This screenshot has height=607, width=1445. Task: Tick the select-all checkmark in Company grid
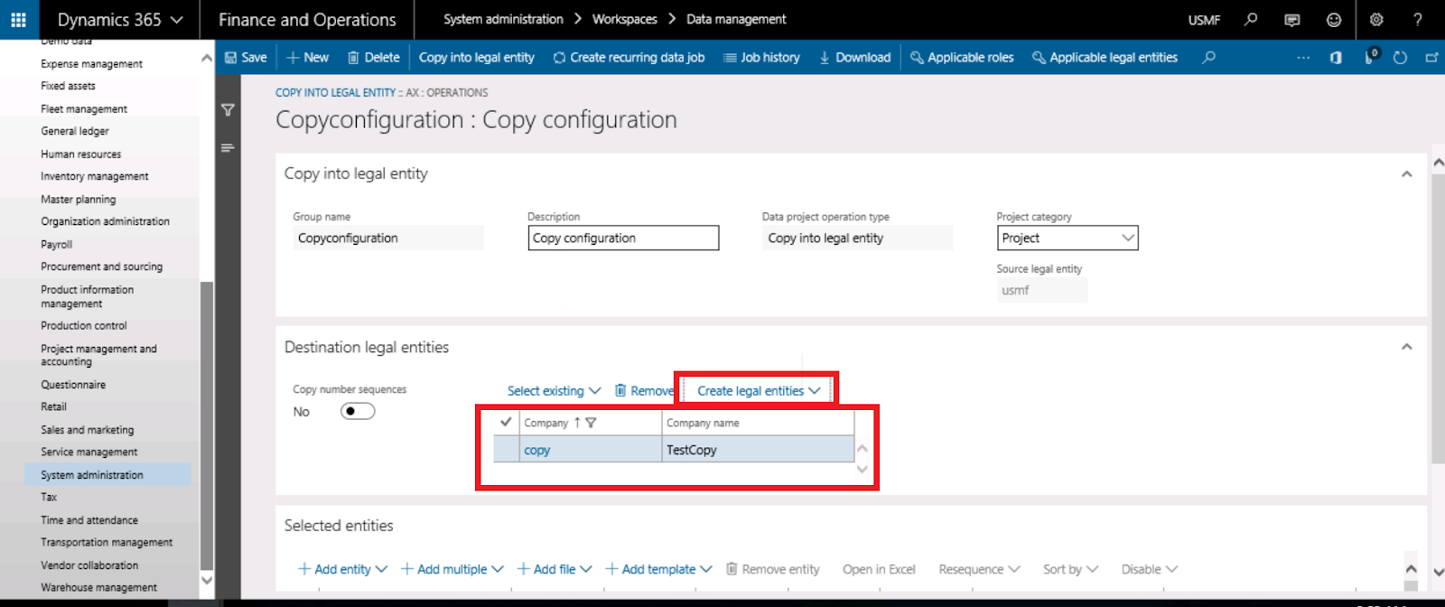(x=506, y=422)
